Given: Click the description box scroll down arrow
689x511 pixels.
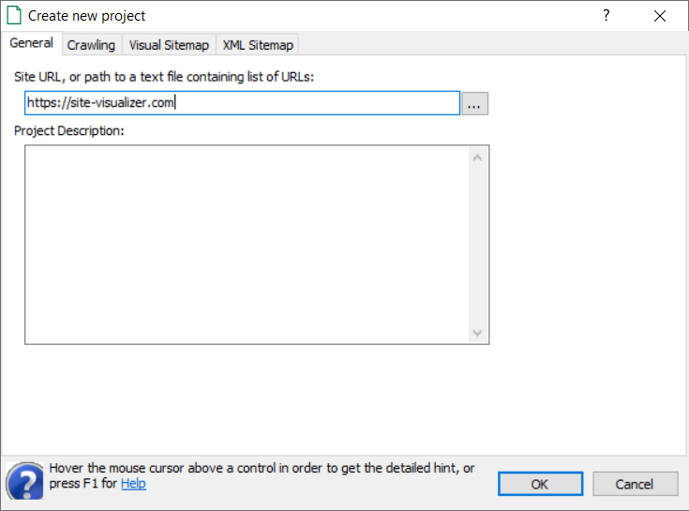Looking at the screenshot, I should (477, 333).
